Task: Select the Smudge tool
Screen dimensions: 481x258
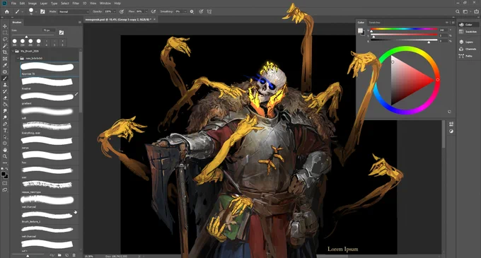Action: point(5,110)
